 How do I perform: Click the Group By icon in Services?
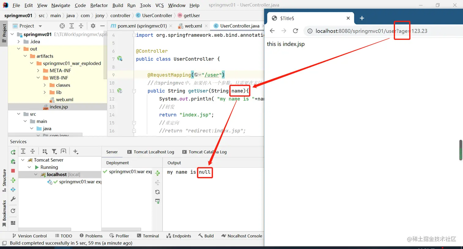pos(45,151)
